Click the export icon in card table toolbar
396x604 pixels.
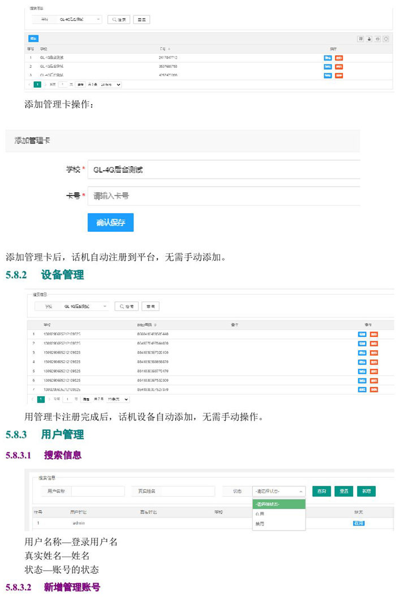(x=369, y=39)
